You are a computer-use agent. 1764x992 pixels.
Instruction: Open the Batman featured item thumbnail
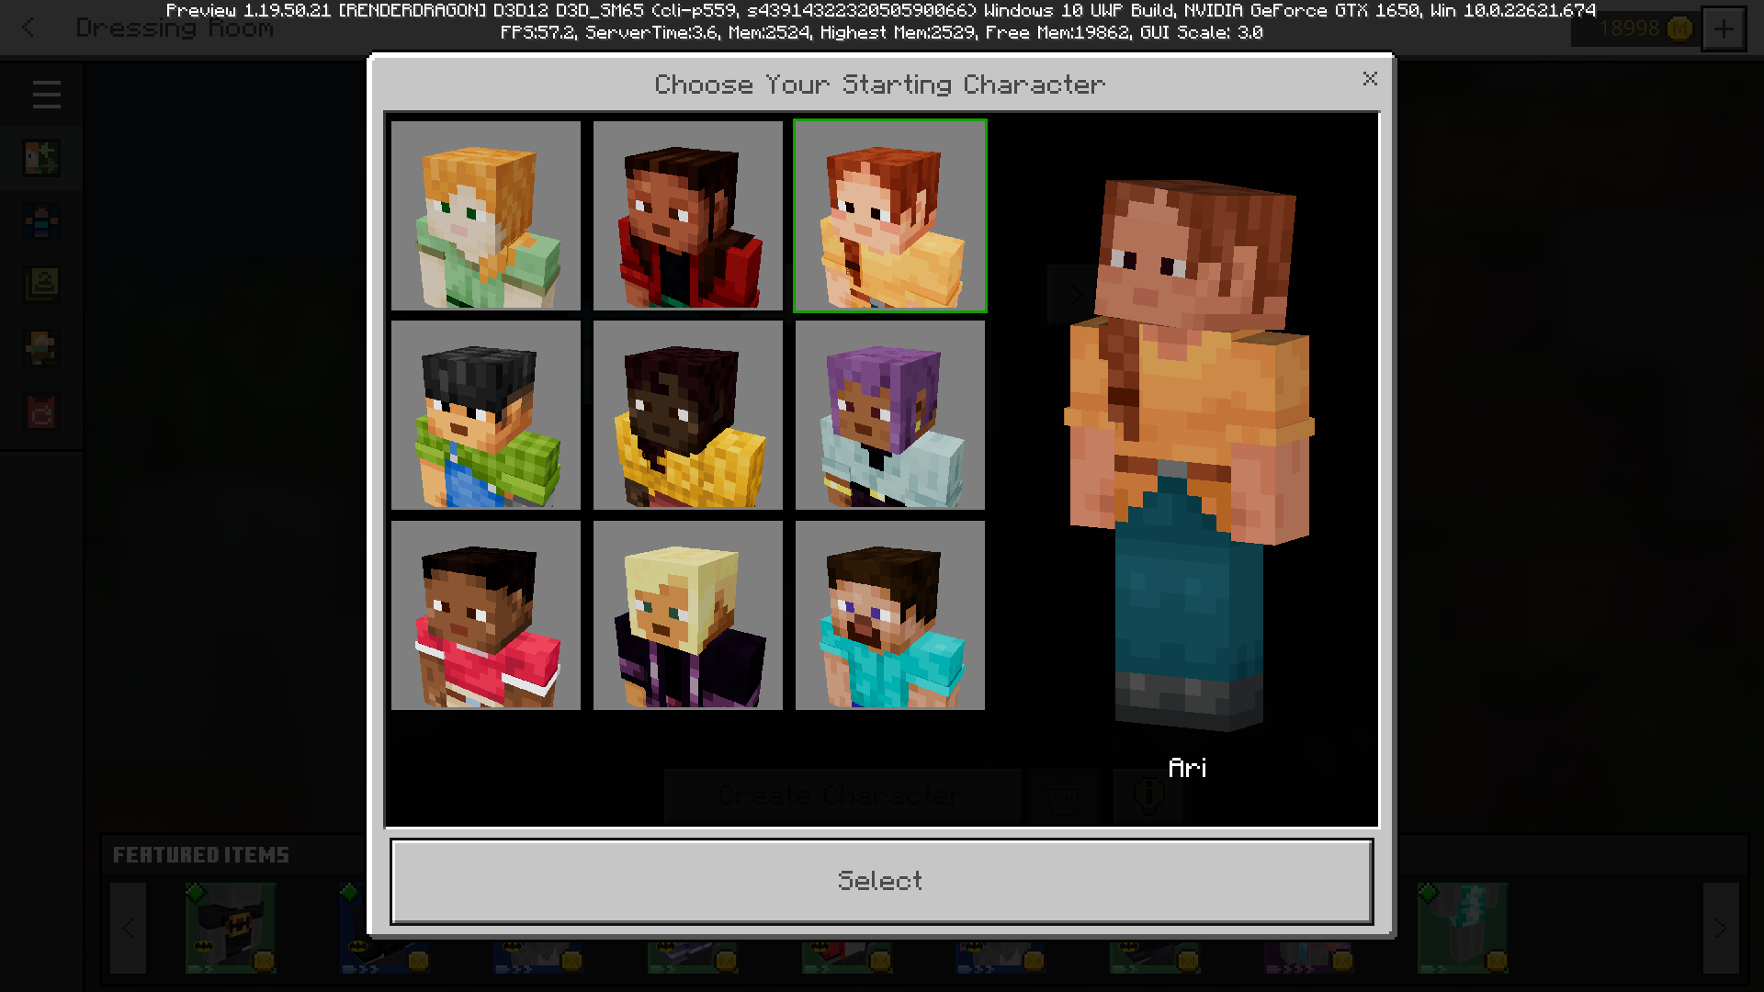click(230, 926)
